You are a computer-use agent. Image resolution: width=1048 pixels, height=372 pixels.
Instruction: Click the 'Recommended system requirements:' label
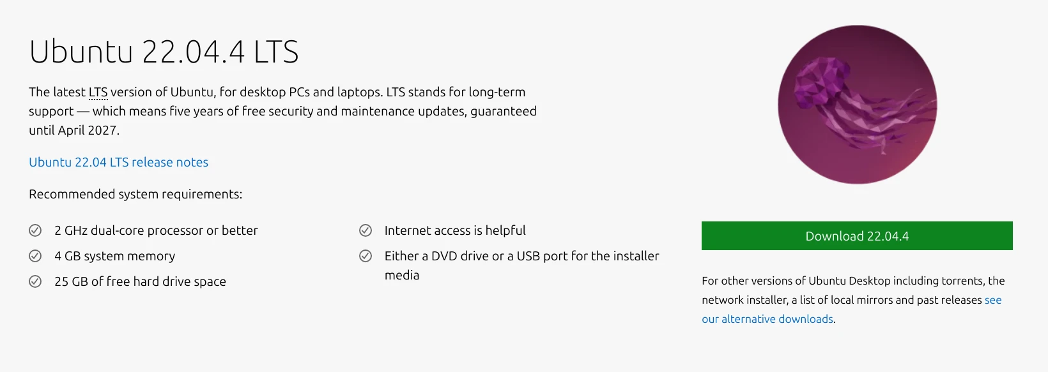[135, 194]
